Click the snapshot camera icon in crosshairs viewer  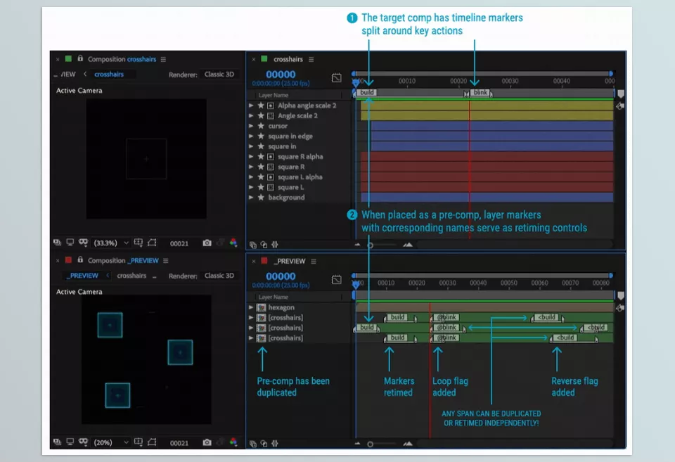[207, 243]
